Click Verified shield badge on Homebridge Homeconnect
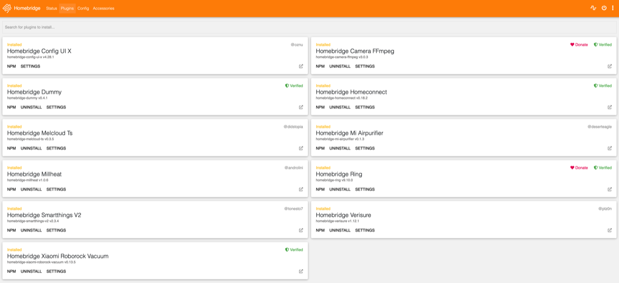 602,86
